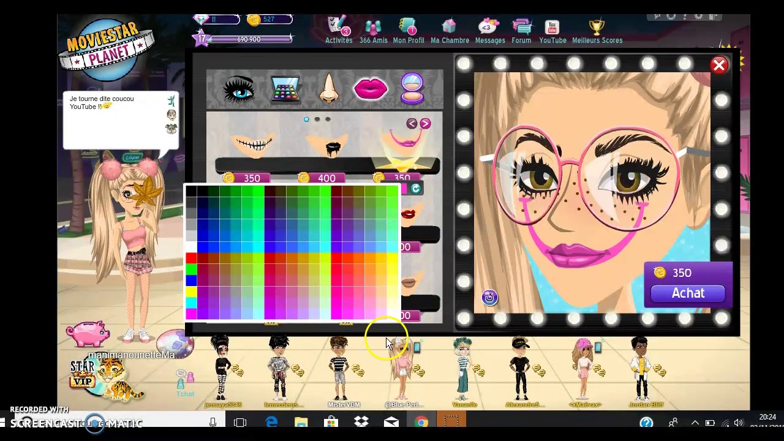Open Messages
784x441 pixels.
[x=490, y=31]
